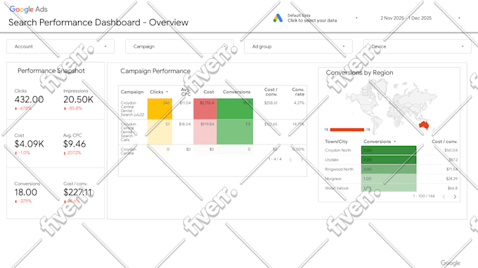Click the Google logo at page bottom

451,263
